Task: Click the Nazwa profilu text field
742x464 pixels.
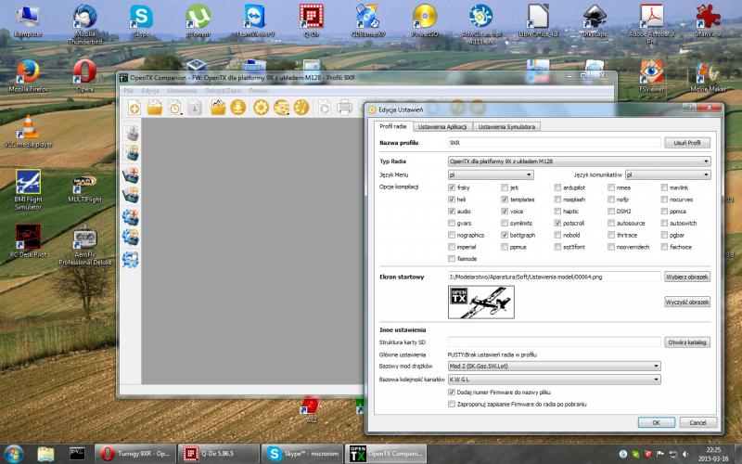Action: pyautogui.click(x=554, y=143)
